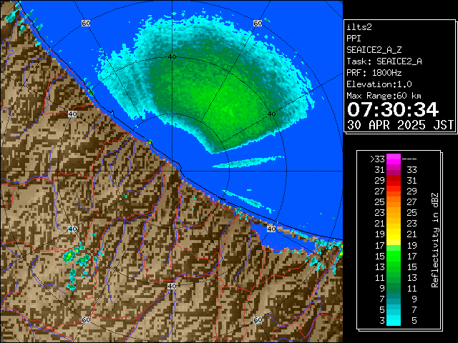458x343 pixels.
Task: Click the 'Reflectivity in dBZ' legend title
Action: tap(435, 240)
